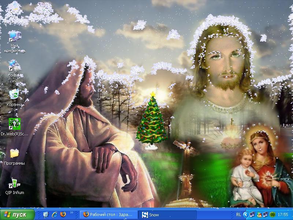Launch the QIP Infium shortcut
293x220 pixels.
14,183
